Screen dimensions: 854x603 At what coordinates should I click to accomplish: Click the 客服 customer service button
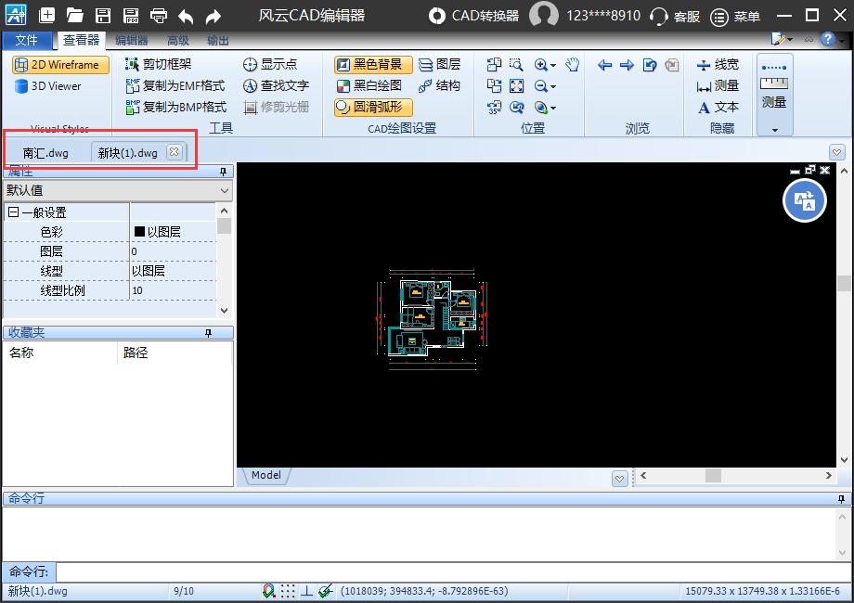676,16
